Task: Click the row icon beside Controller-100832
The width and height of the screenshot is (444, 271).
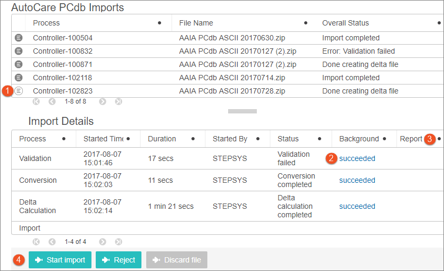Action: pos(19,51)
